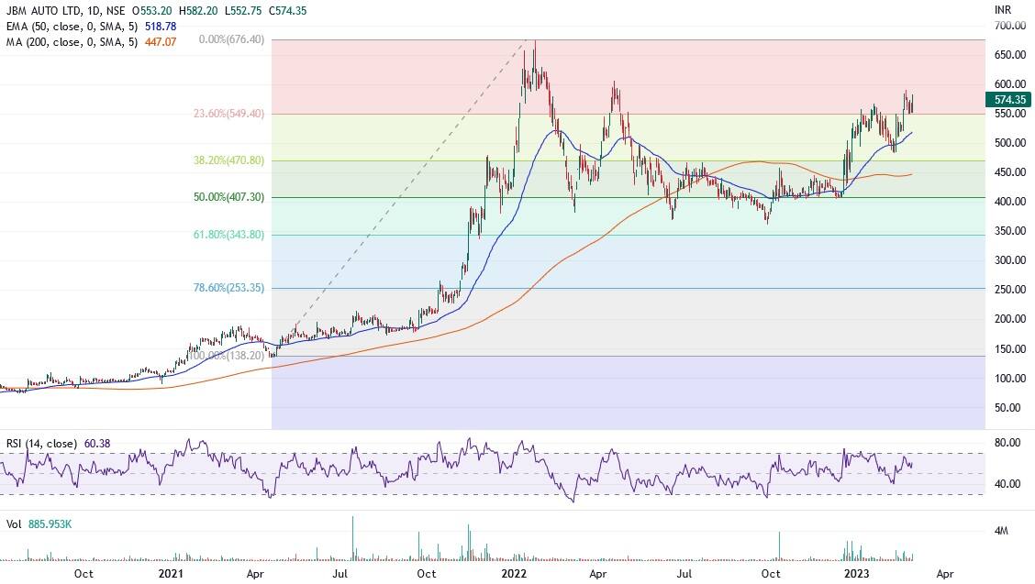Screen dimensions: 1035x584
Task: Click the 4M volume axis label
Action: tap(1003, 532)
